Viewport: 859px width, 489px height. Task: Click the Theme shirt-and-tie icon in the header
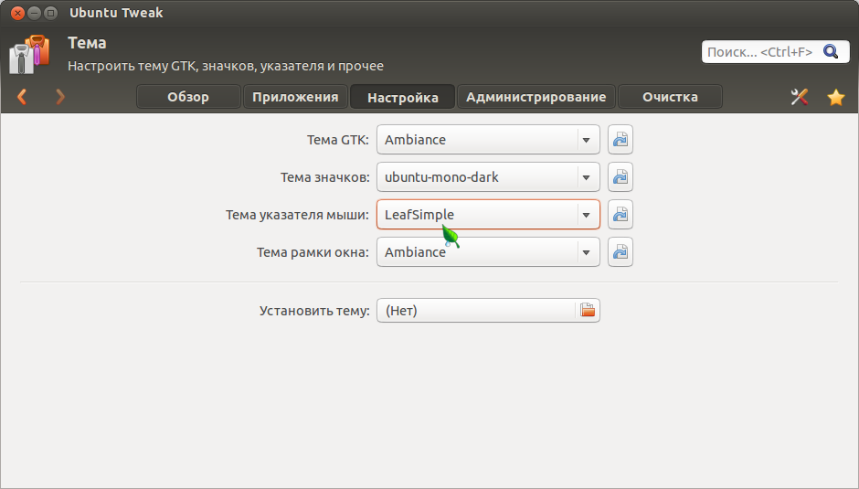29,54
